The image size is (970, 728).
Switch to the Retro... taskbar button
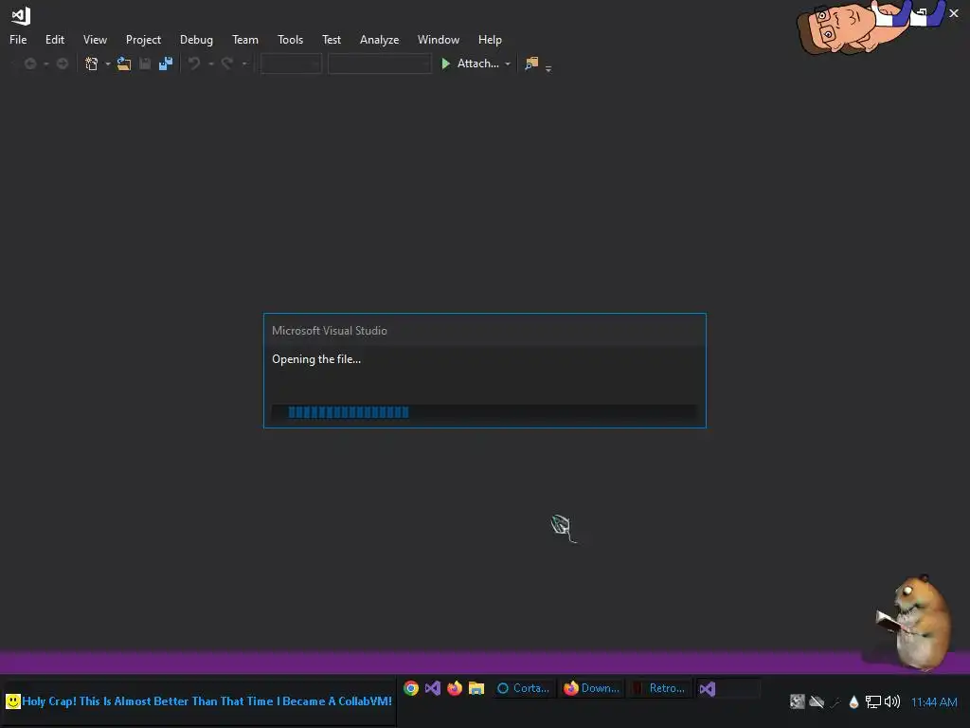click(x=659, y=688)
